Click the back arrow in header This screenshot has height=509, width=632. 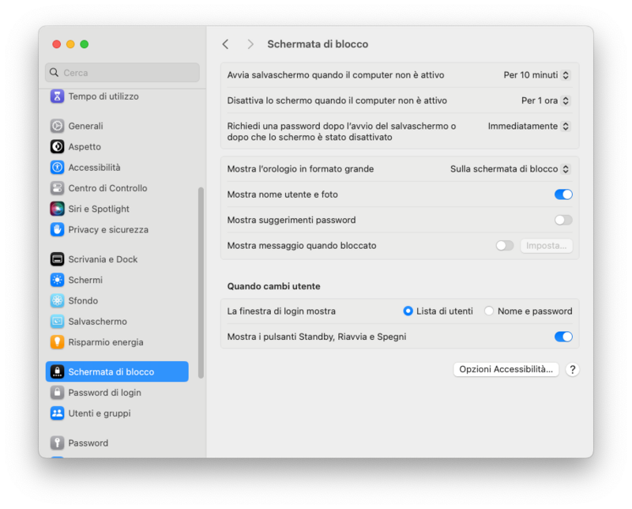pyautogui.click(x=226, y=44)
